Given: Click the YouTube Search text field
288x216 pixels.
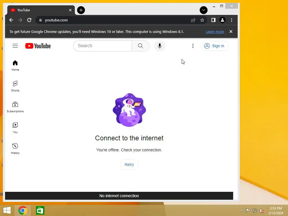Looking at the screenshot, I should pos(102,46).
